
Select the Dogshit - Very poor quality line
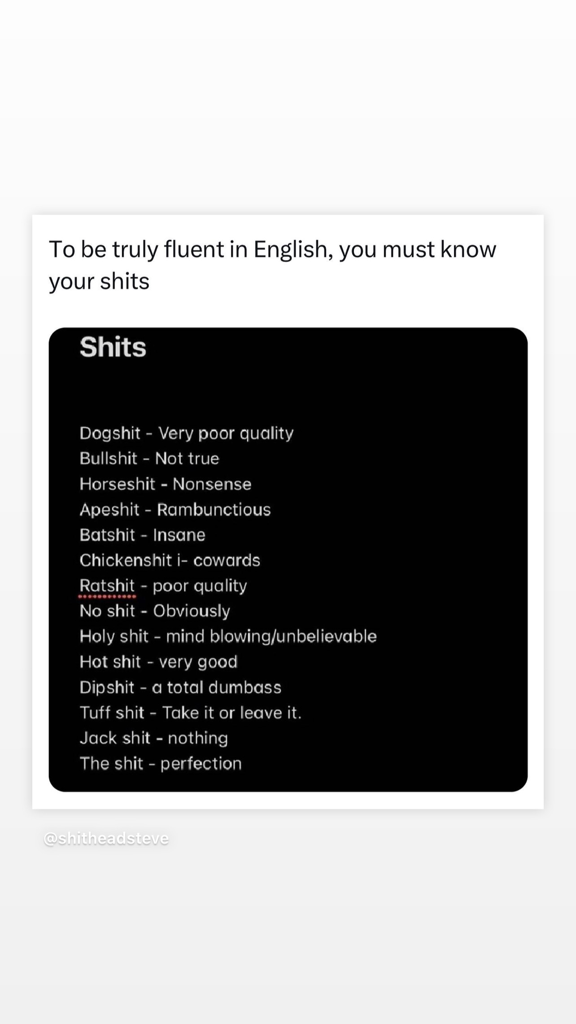pyautogui.click(x=187, y=433)
